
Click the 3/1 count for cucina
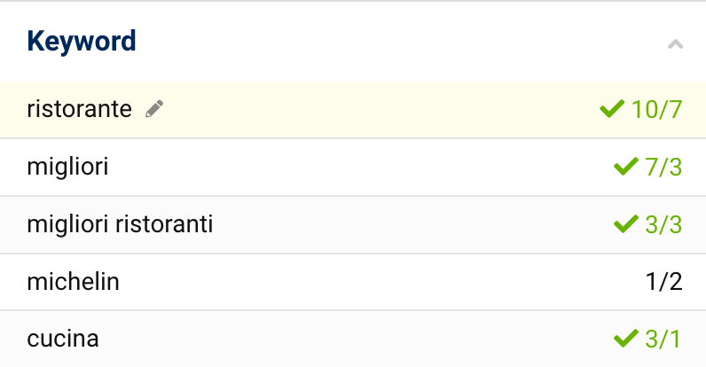click(x=663, y=340)
